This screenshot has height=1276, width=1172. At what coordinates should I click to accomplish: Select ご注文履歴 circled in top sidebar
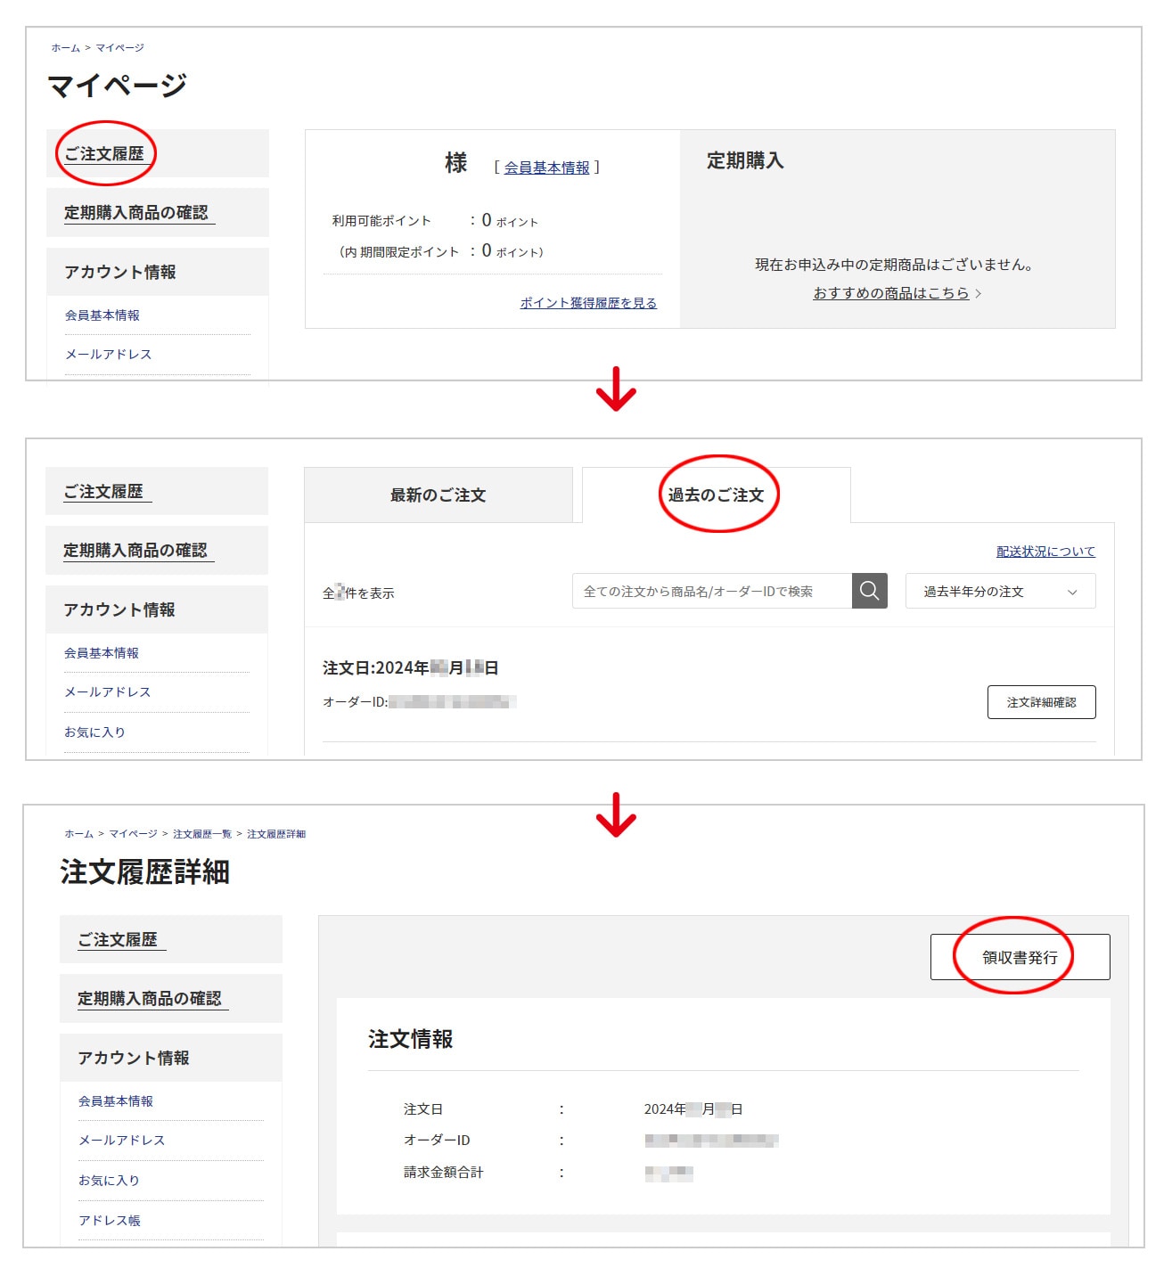pyautogui.click(x=104, y=154)
